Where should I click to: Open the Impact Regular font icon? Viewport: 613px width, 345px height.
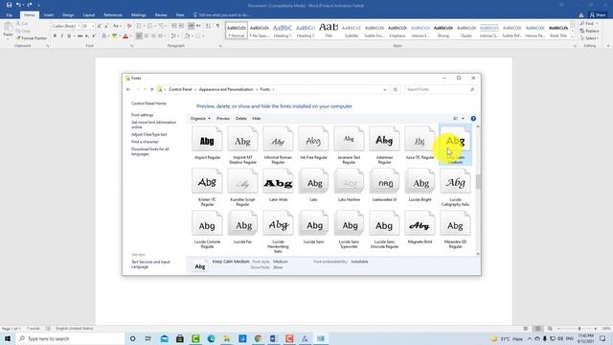point(207,139)
